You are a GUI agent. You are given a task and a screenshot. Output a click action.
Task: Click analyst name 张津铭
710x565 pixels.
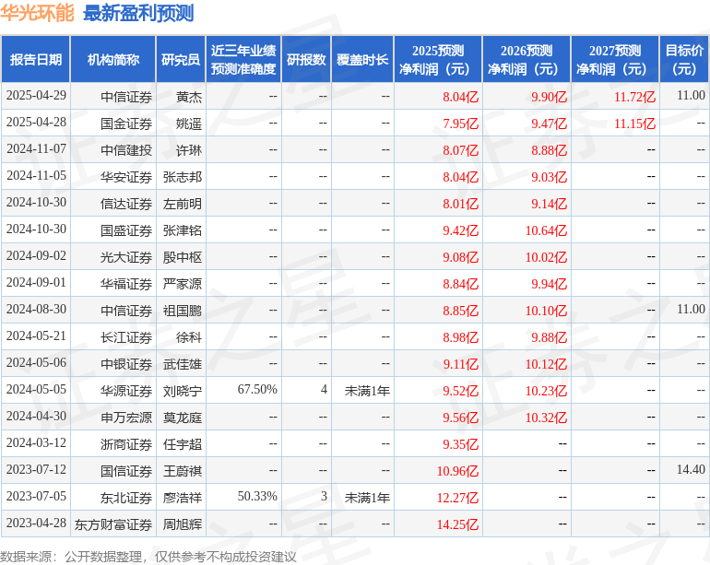(183, 230)
